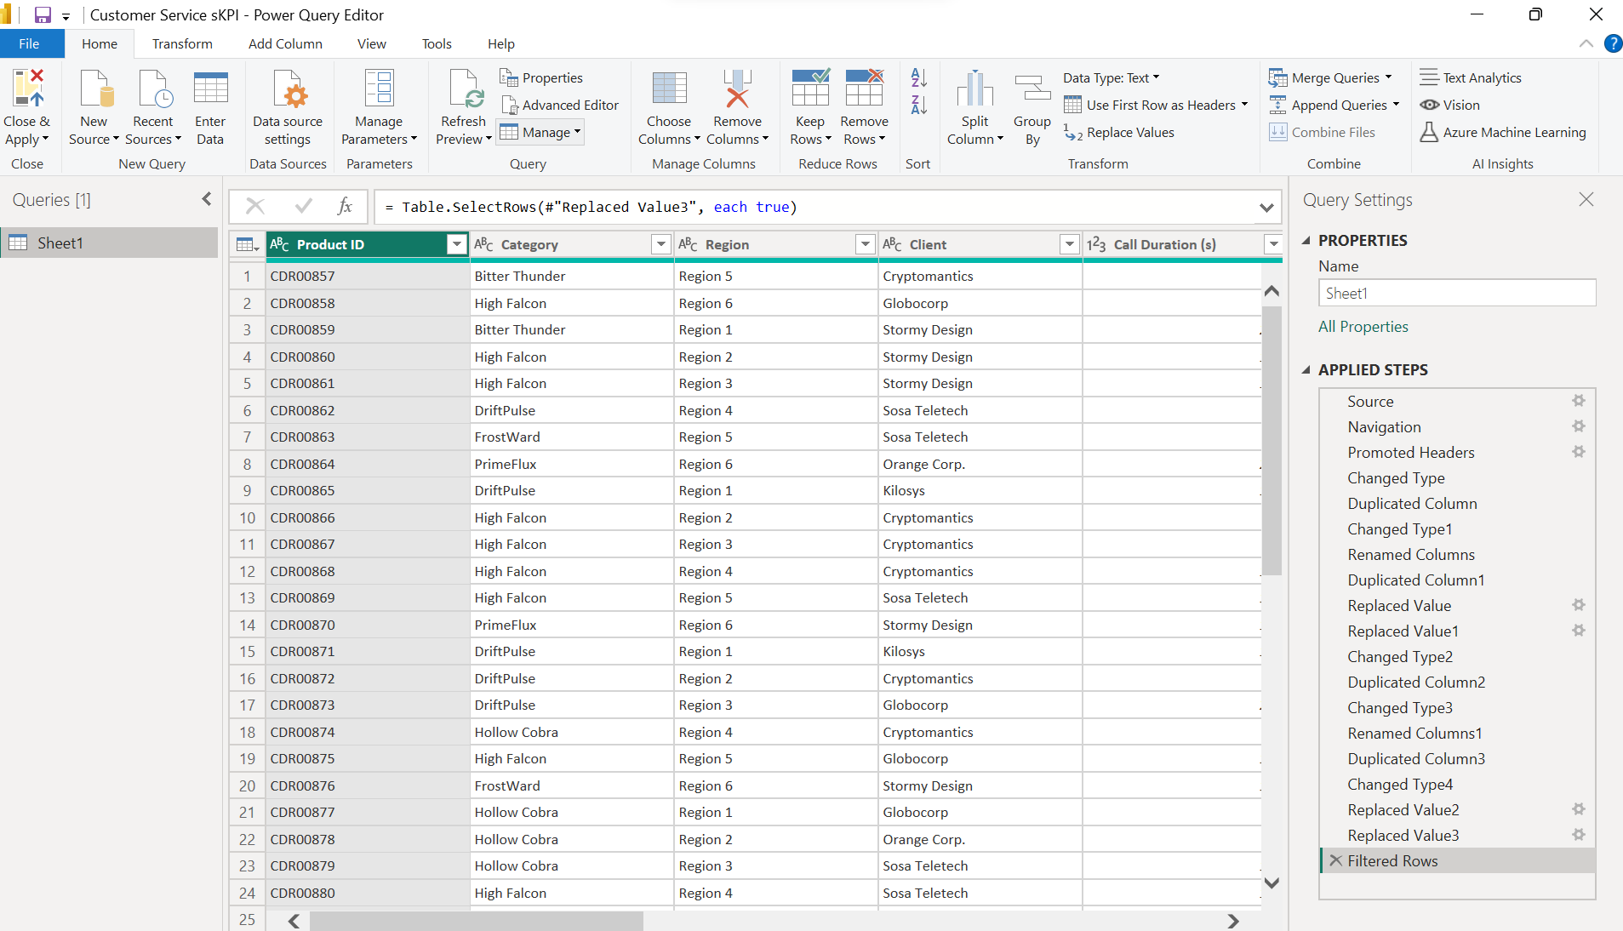Open Manage Parameters
The width and height of the screenshot is (1623, 931).
click(x=379, y=108)
